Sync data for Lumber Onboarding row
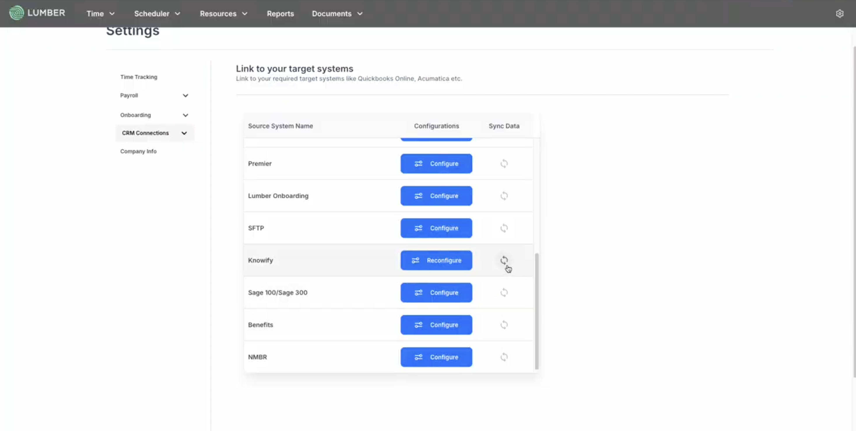 (504, 196)
